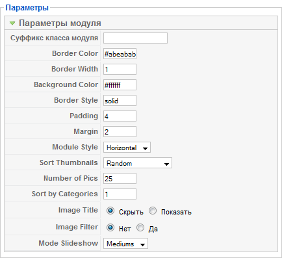Click the Number of Pics field
Screen dimensions: 282x258
click(120, 179)
